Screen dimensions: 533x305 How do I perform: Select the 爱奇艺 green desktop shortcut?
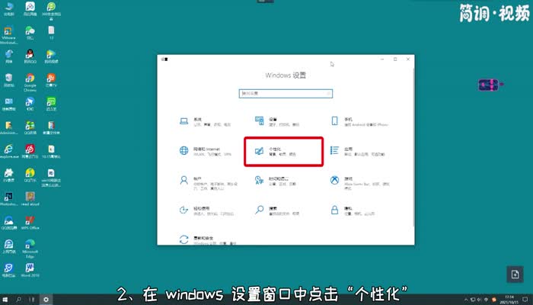click(51, 104)
